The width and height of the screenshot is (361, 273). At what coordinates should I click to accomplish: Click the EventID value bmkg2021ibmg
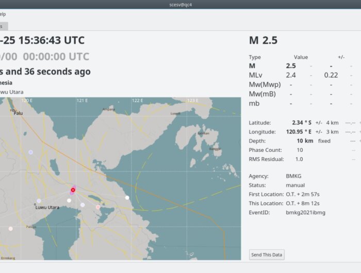[x=305, y=212]
